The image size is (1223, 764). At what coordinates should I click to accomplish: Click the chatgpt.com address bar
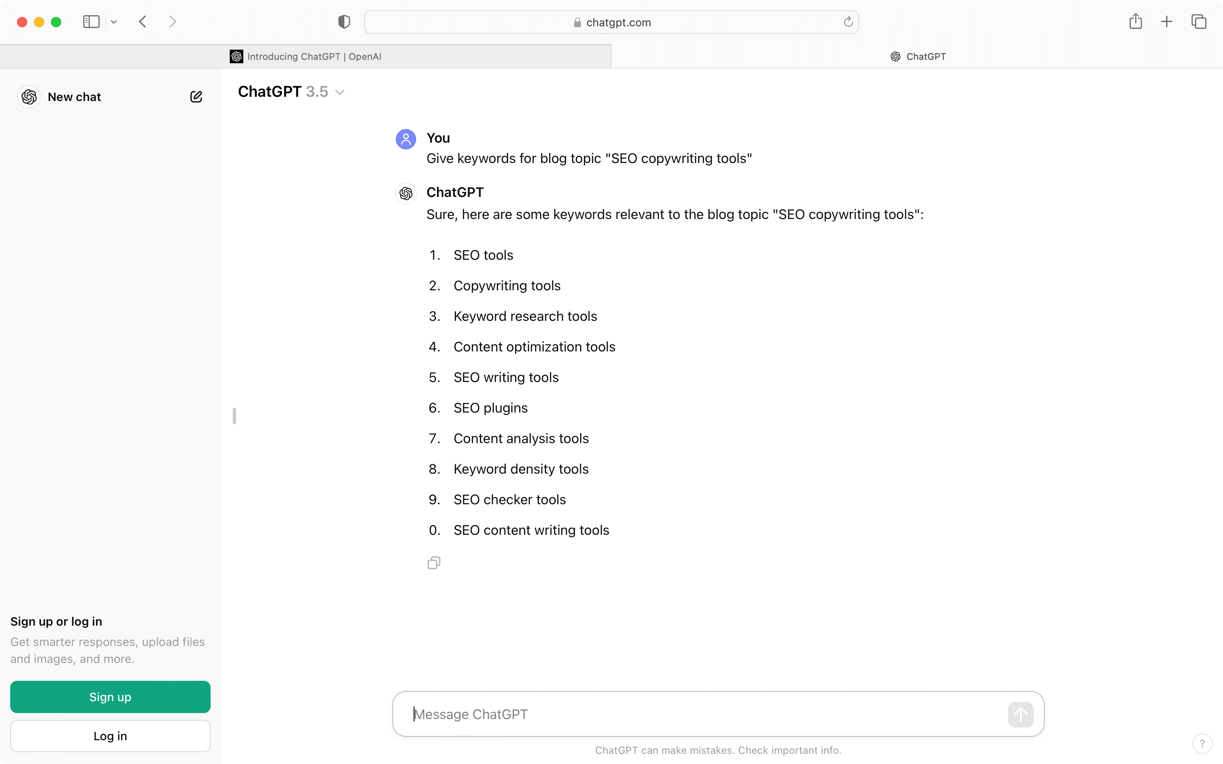(x=611, y=22)
